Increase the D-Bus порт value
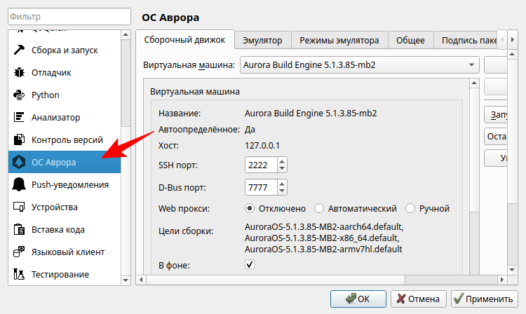Screen dimensions: 526x314 tap(282, 184)
